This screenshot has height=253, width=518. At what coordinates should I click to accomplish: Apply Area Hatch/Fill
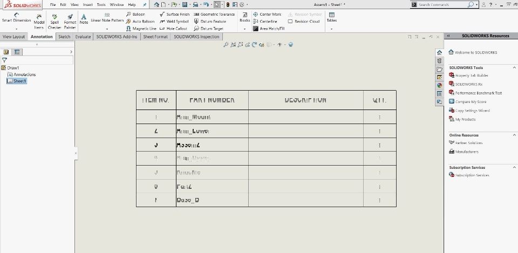pos(269,29)
